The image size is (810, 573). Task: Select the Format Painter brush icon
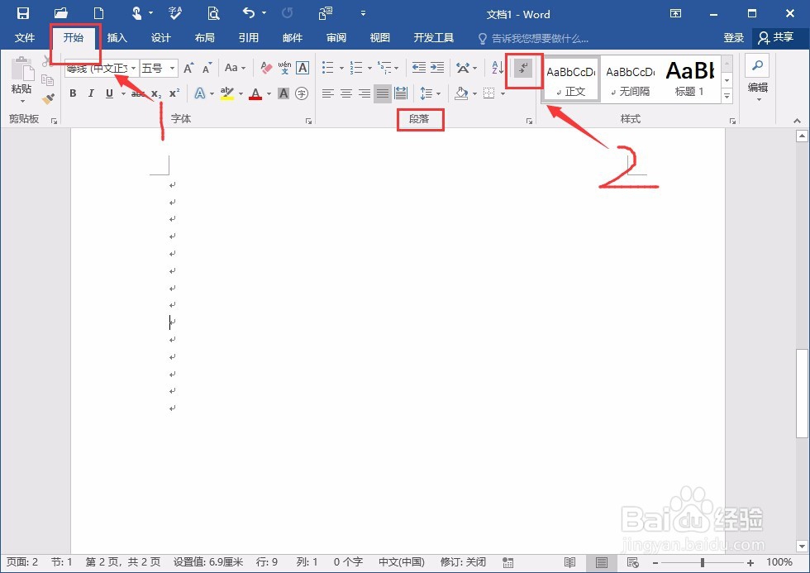pyautogui.click(x=48, y=98)
